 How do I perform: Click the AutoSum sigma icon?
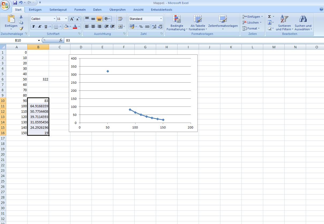pos(270,17)
